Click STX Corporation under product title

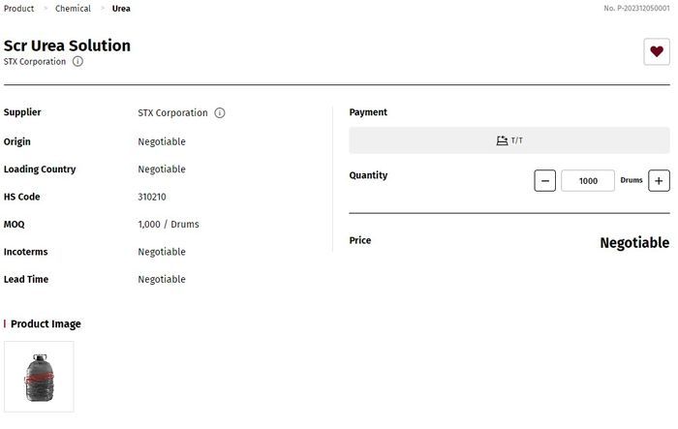pyautogui.click(x=35, y=61)
